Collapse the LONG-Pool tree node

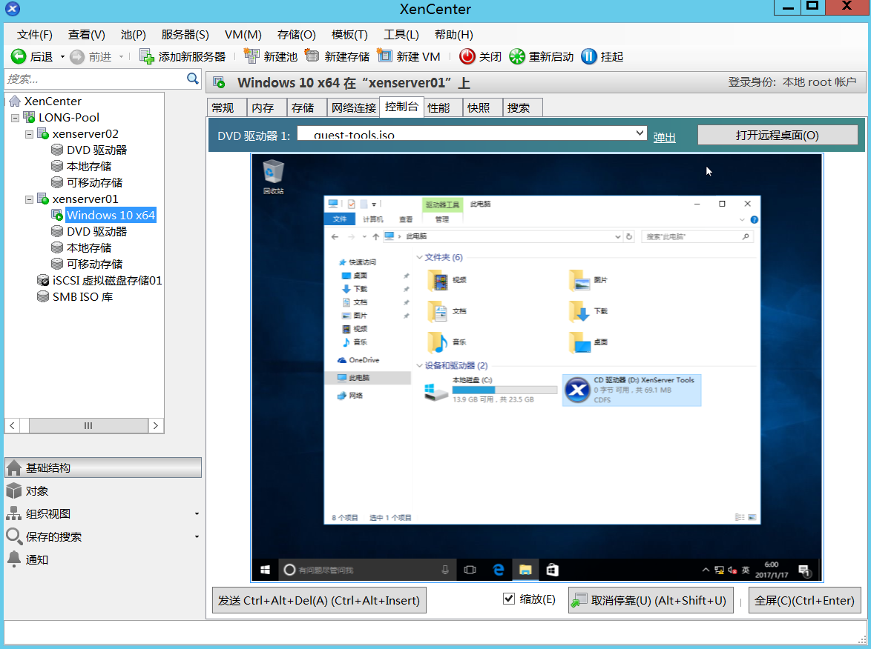tap(15, 118)
